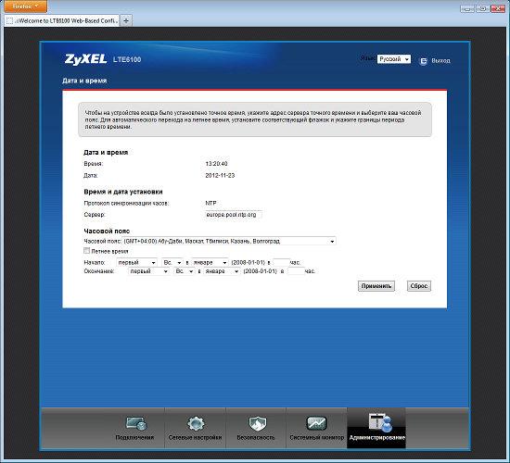Image resolution: width=510 pixels, height=463 pixels.
Task: Click the Время и дата установки heading
Action: point(123,192)
